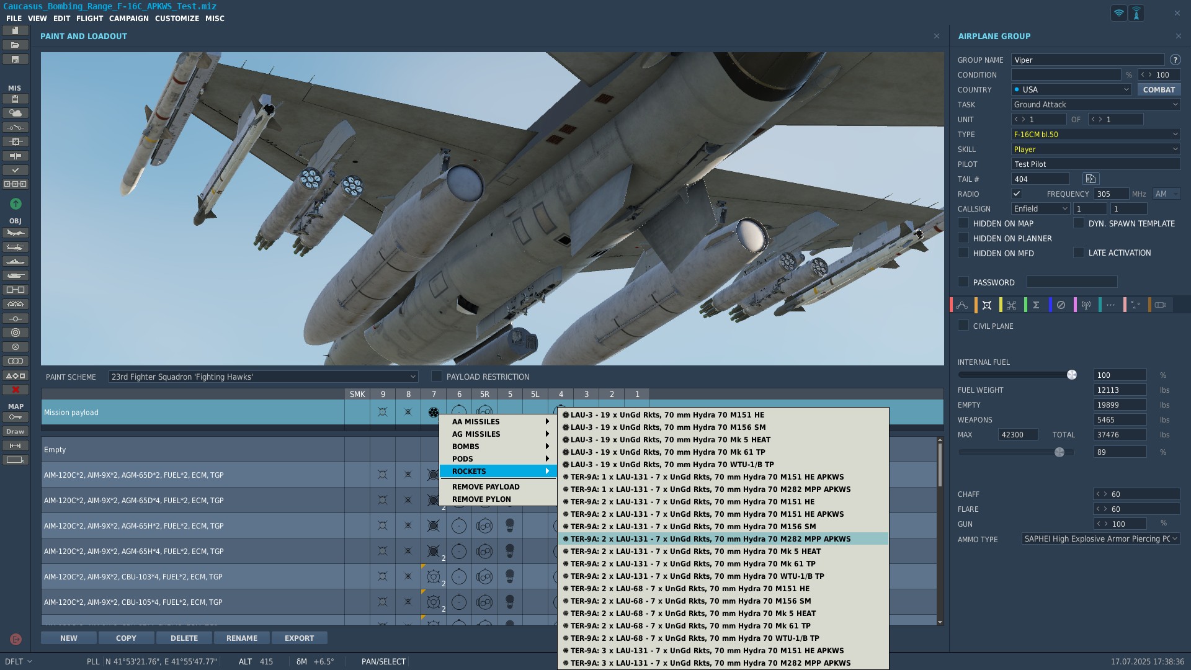Open the radio antenna tab icon
1191x670 pixels.
pos(1086,305)
